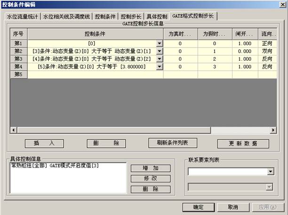
Task: Confirm the dialog with 确定
Action: click(198, 207)
